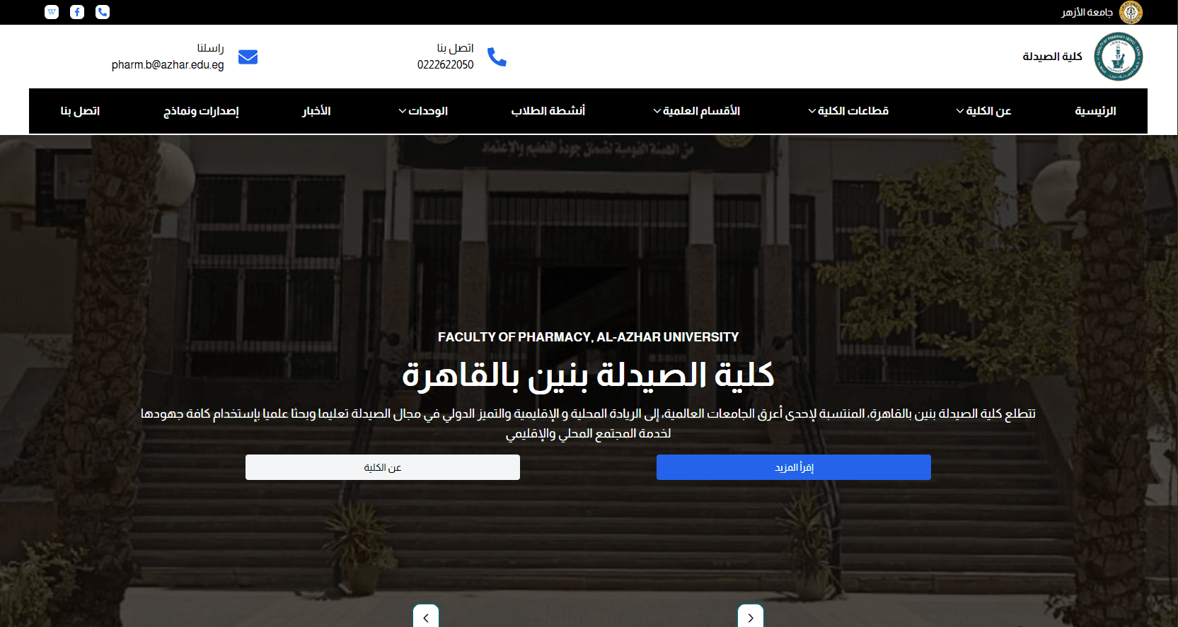
Task: Expand the عن الكلية dropdown menu
Action: [x=983, y=111]
